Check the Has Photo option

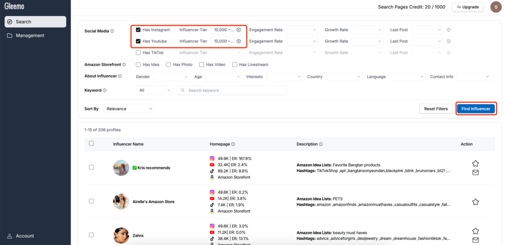169,65
